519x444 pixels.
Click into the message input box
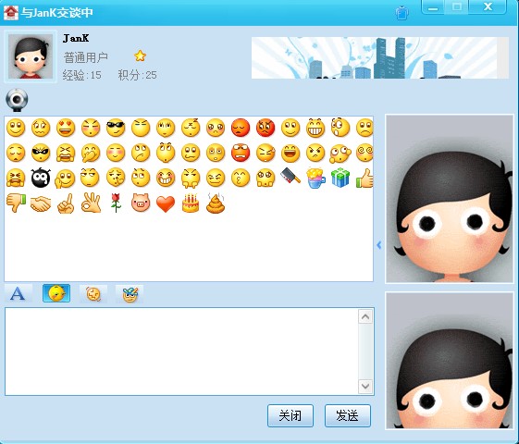click(x=182, y=351)
